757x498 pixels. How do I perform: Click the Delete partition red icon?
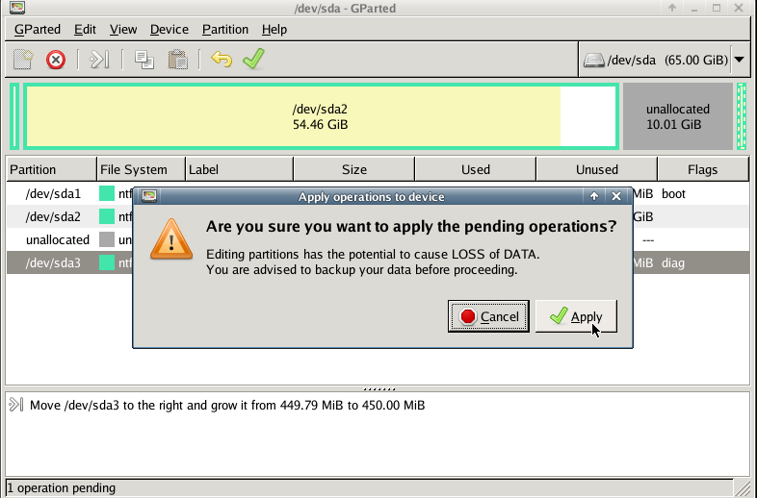(x=56, y=60)
